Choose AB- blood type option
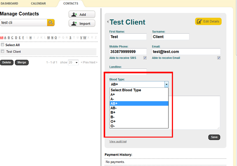Screen dimensions: 237x166 (x=139, y=108)
